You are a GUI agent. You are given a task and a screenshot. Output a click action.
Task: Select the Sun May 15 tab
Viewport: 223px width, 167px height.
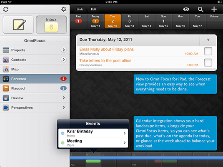point(163,21)
